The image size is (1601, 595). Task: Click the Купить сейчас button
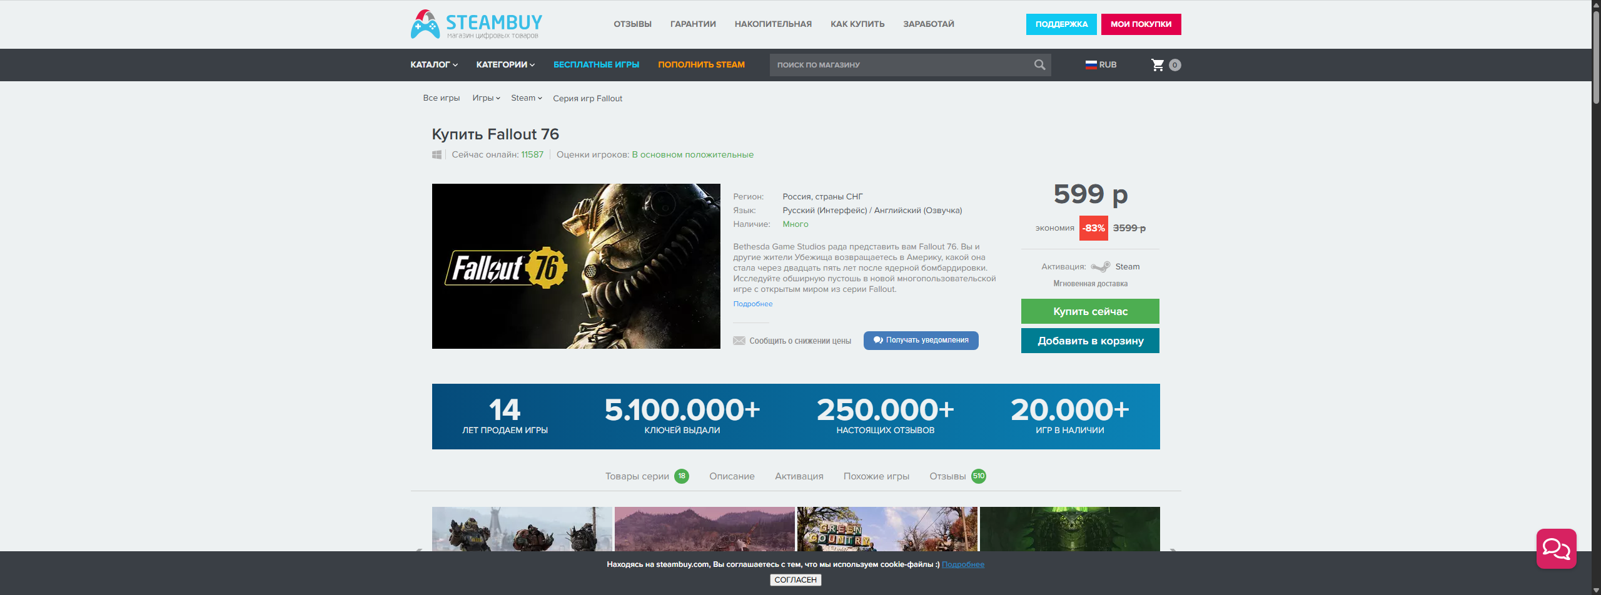[x=1090, y=311]
